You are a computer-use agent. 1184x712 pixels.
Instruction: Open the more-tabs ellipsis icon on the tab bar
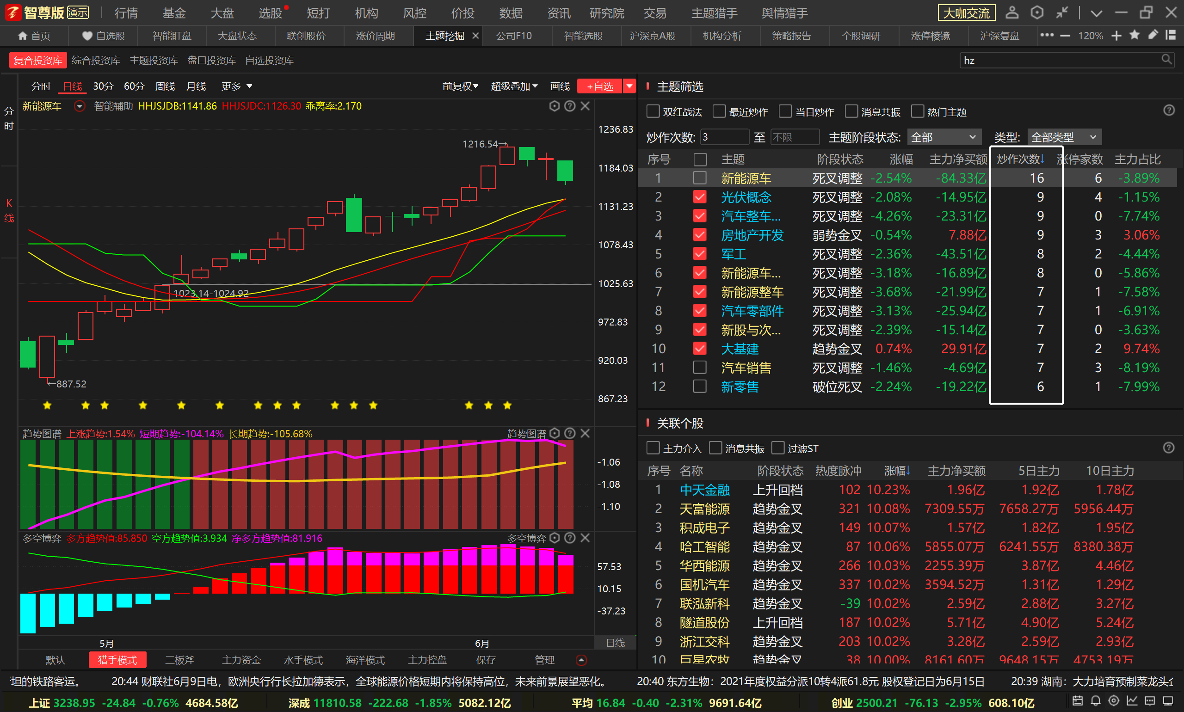click(1047, 35)
